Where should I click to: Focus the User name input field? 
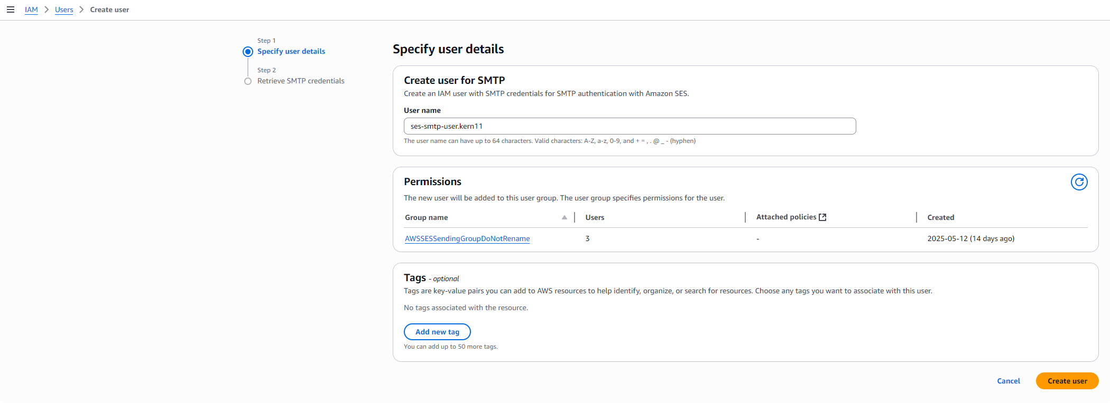tap(630, 126)
